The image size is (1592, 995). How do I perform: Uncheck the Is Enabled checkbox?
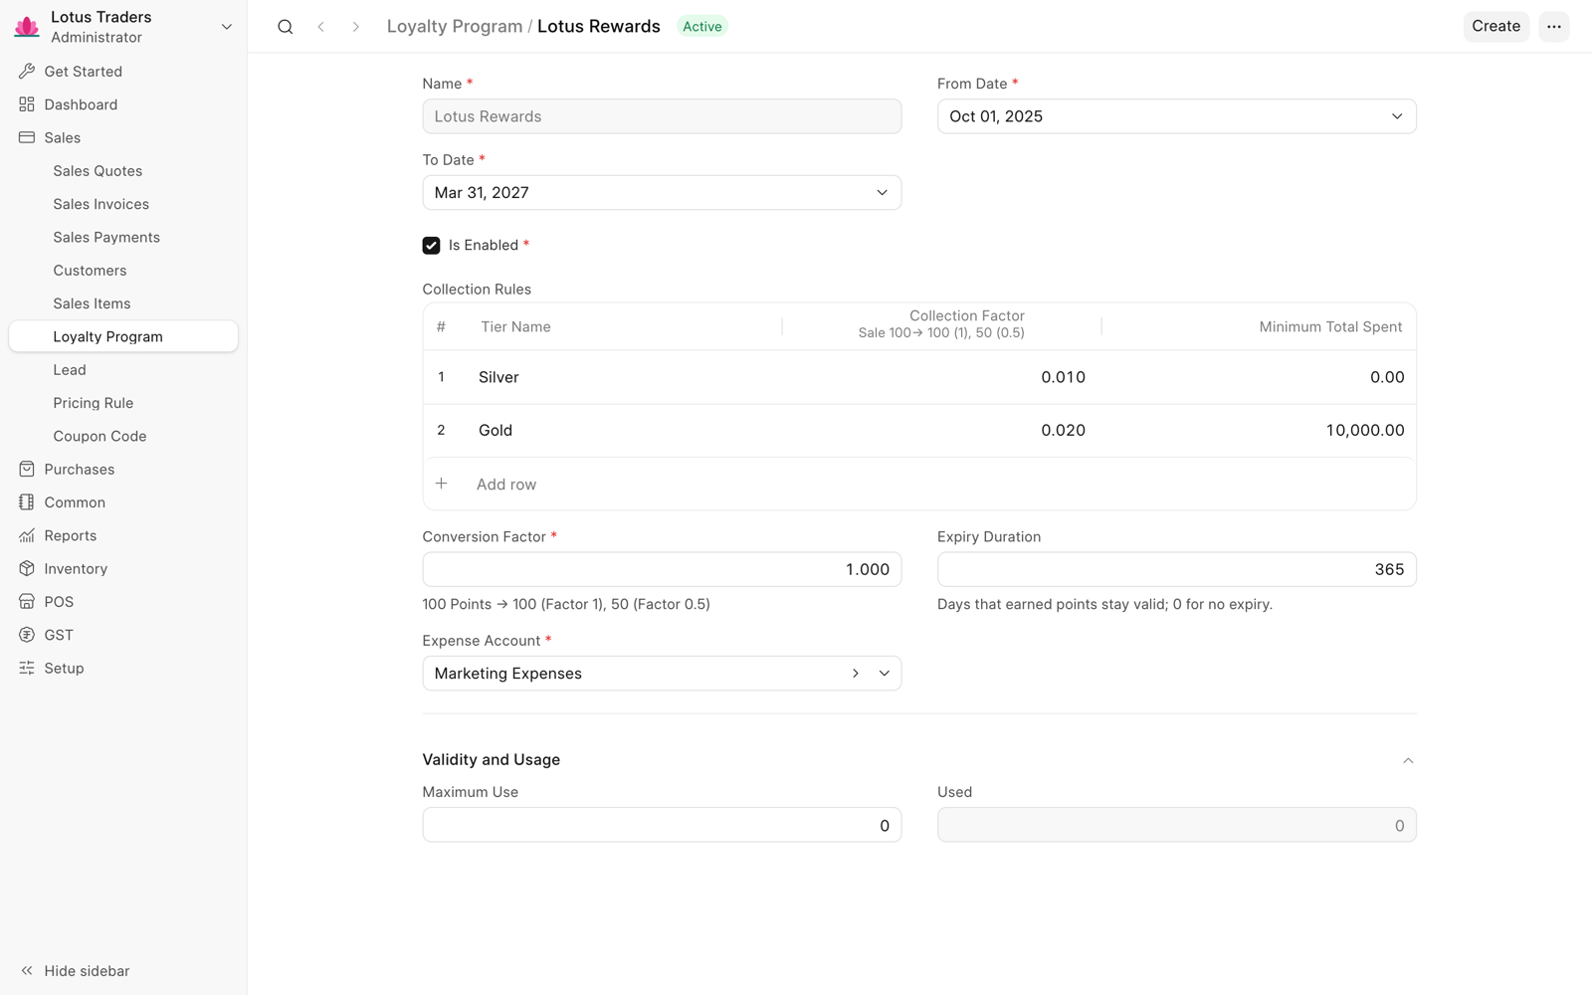[431, 246]
